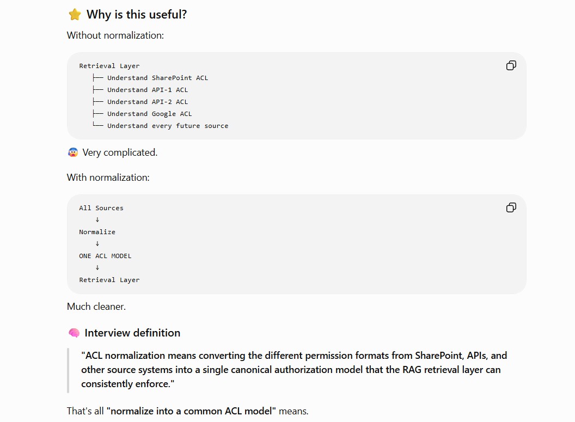Click the Without normalization: label
The height and width of the screenshot is (422, 575).
[115, 35]
